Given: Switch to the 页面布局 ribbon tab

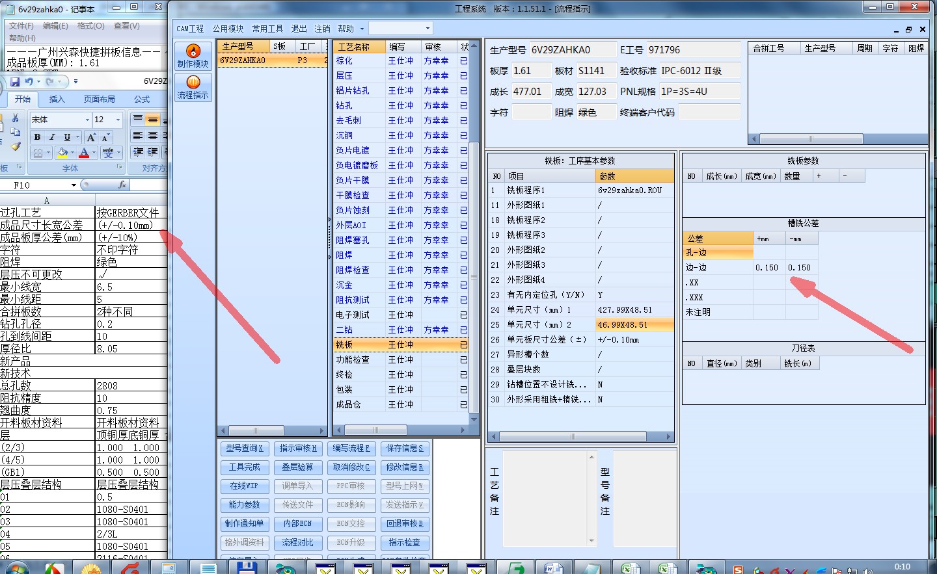Looking at the screenshot, I should point(99,99).
